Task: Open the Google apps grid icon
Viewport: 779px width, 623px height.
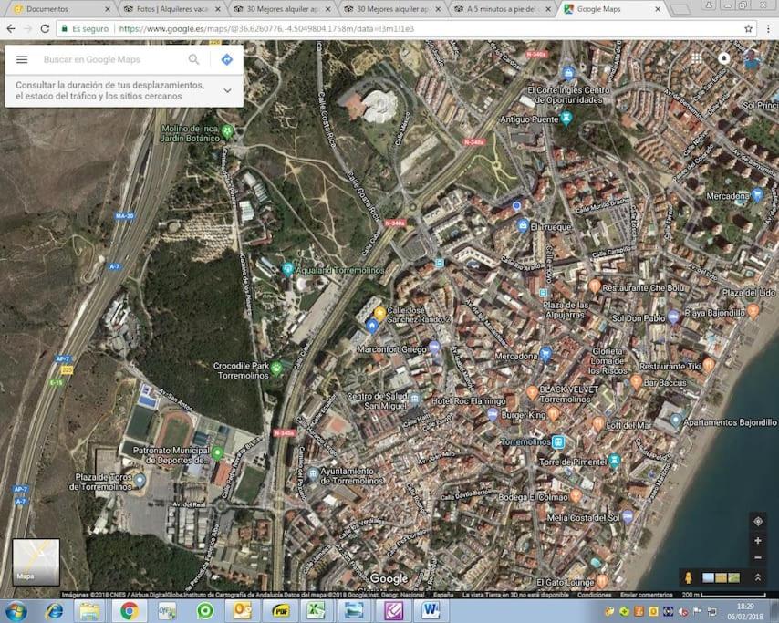Action: 697,58
